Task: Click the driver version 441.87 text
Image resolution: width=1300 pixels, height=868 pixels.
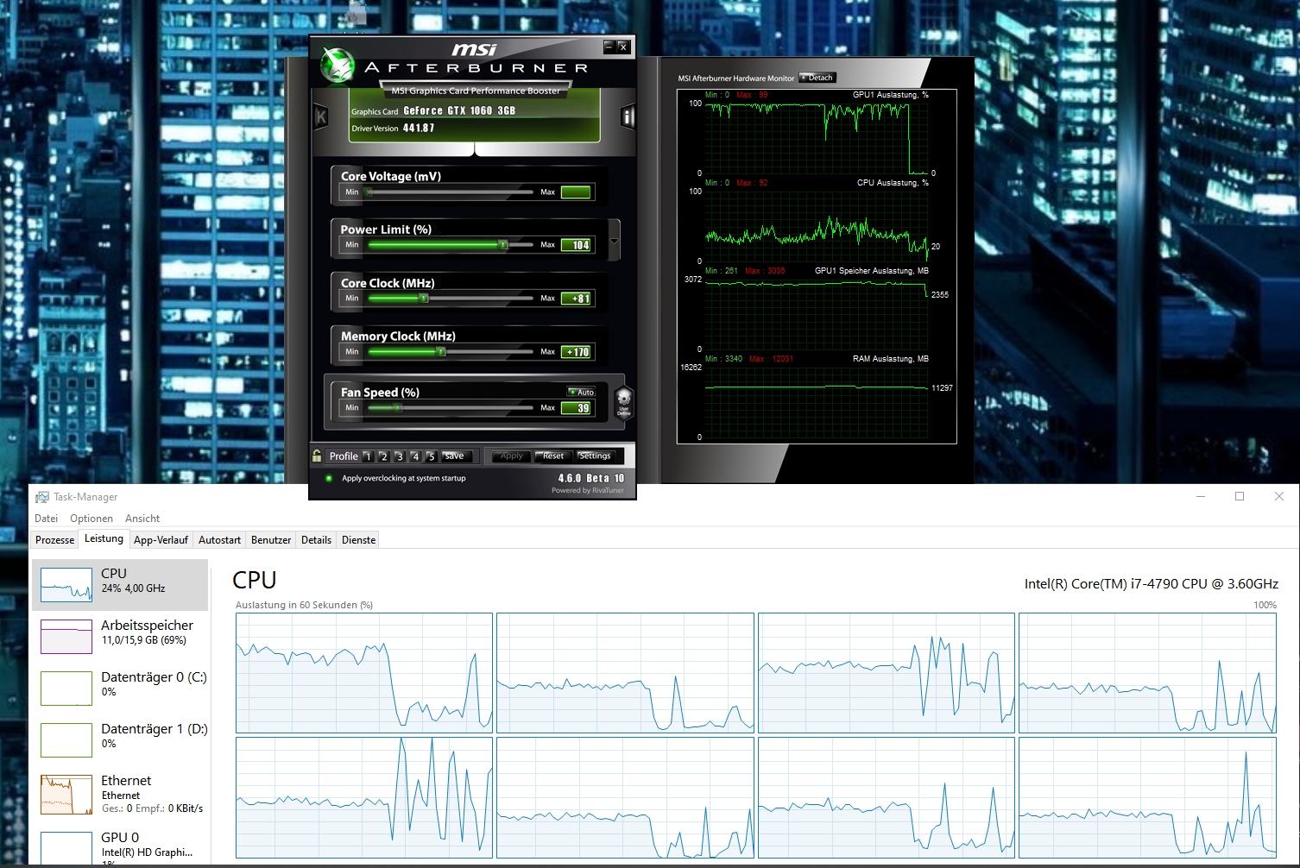Action: coord(419,128)
